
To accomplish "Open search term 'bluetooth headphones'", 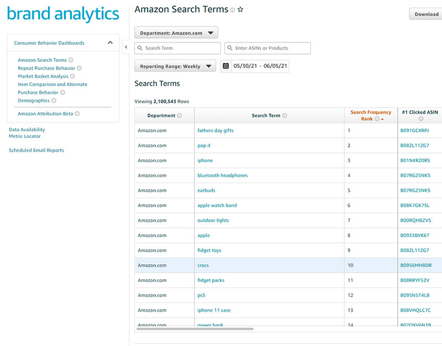I will pos(223,175).
